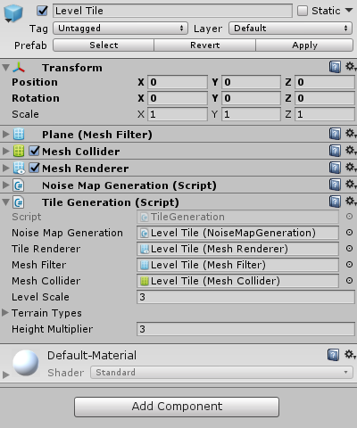Image resolution: width=357 pixels, height=428 pixels.
Task: Collapse the Transform component section
Action: click(x=5, y=68)
